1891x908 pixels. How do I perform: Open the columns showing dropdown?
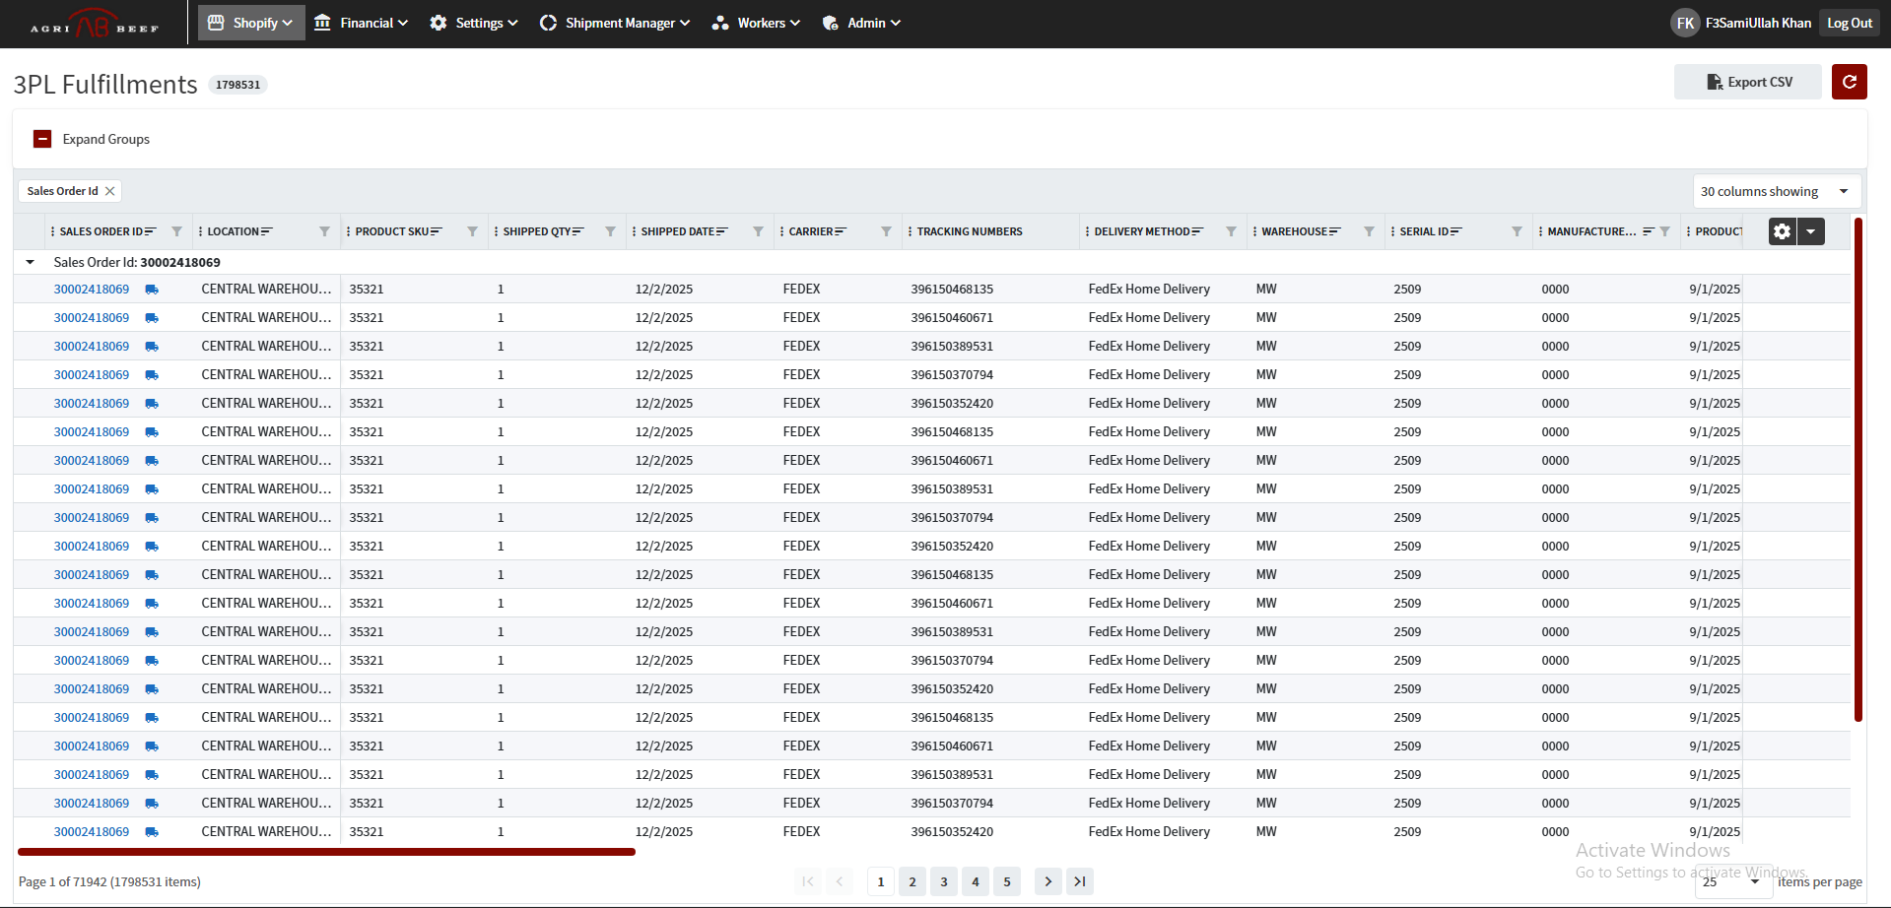(1775, 191)
